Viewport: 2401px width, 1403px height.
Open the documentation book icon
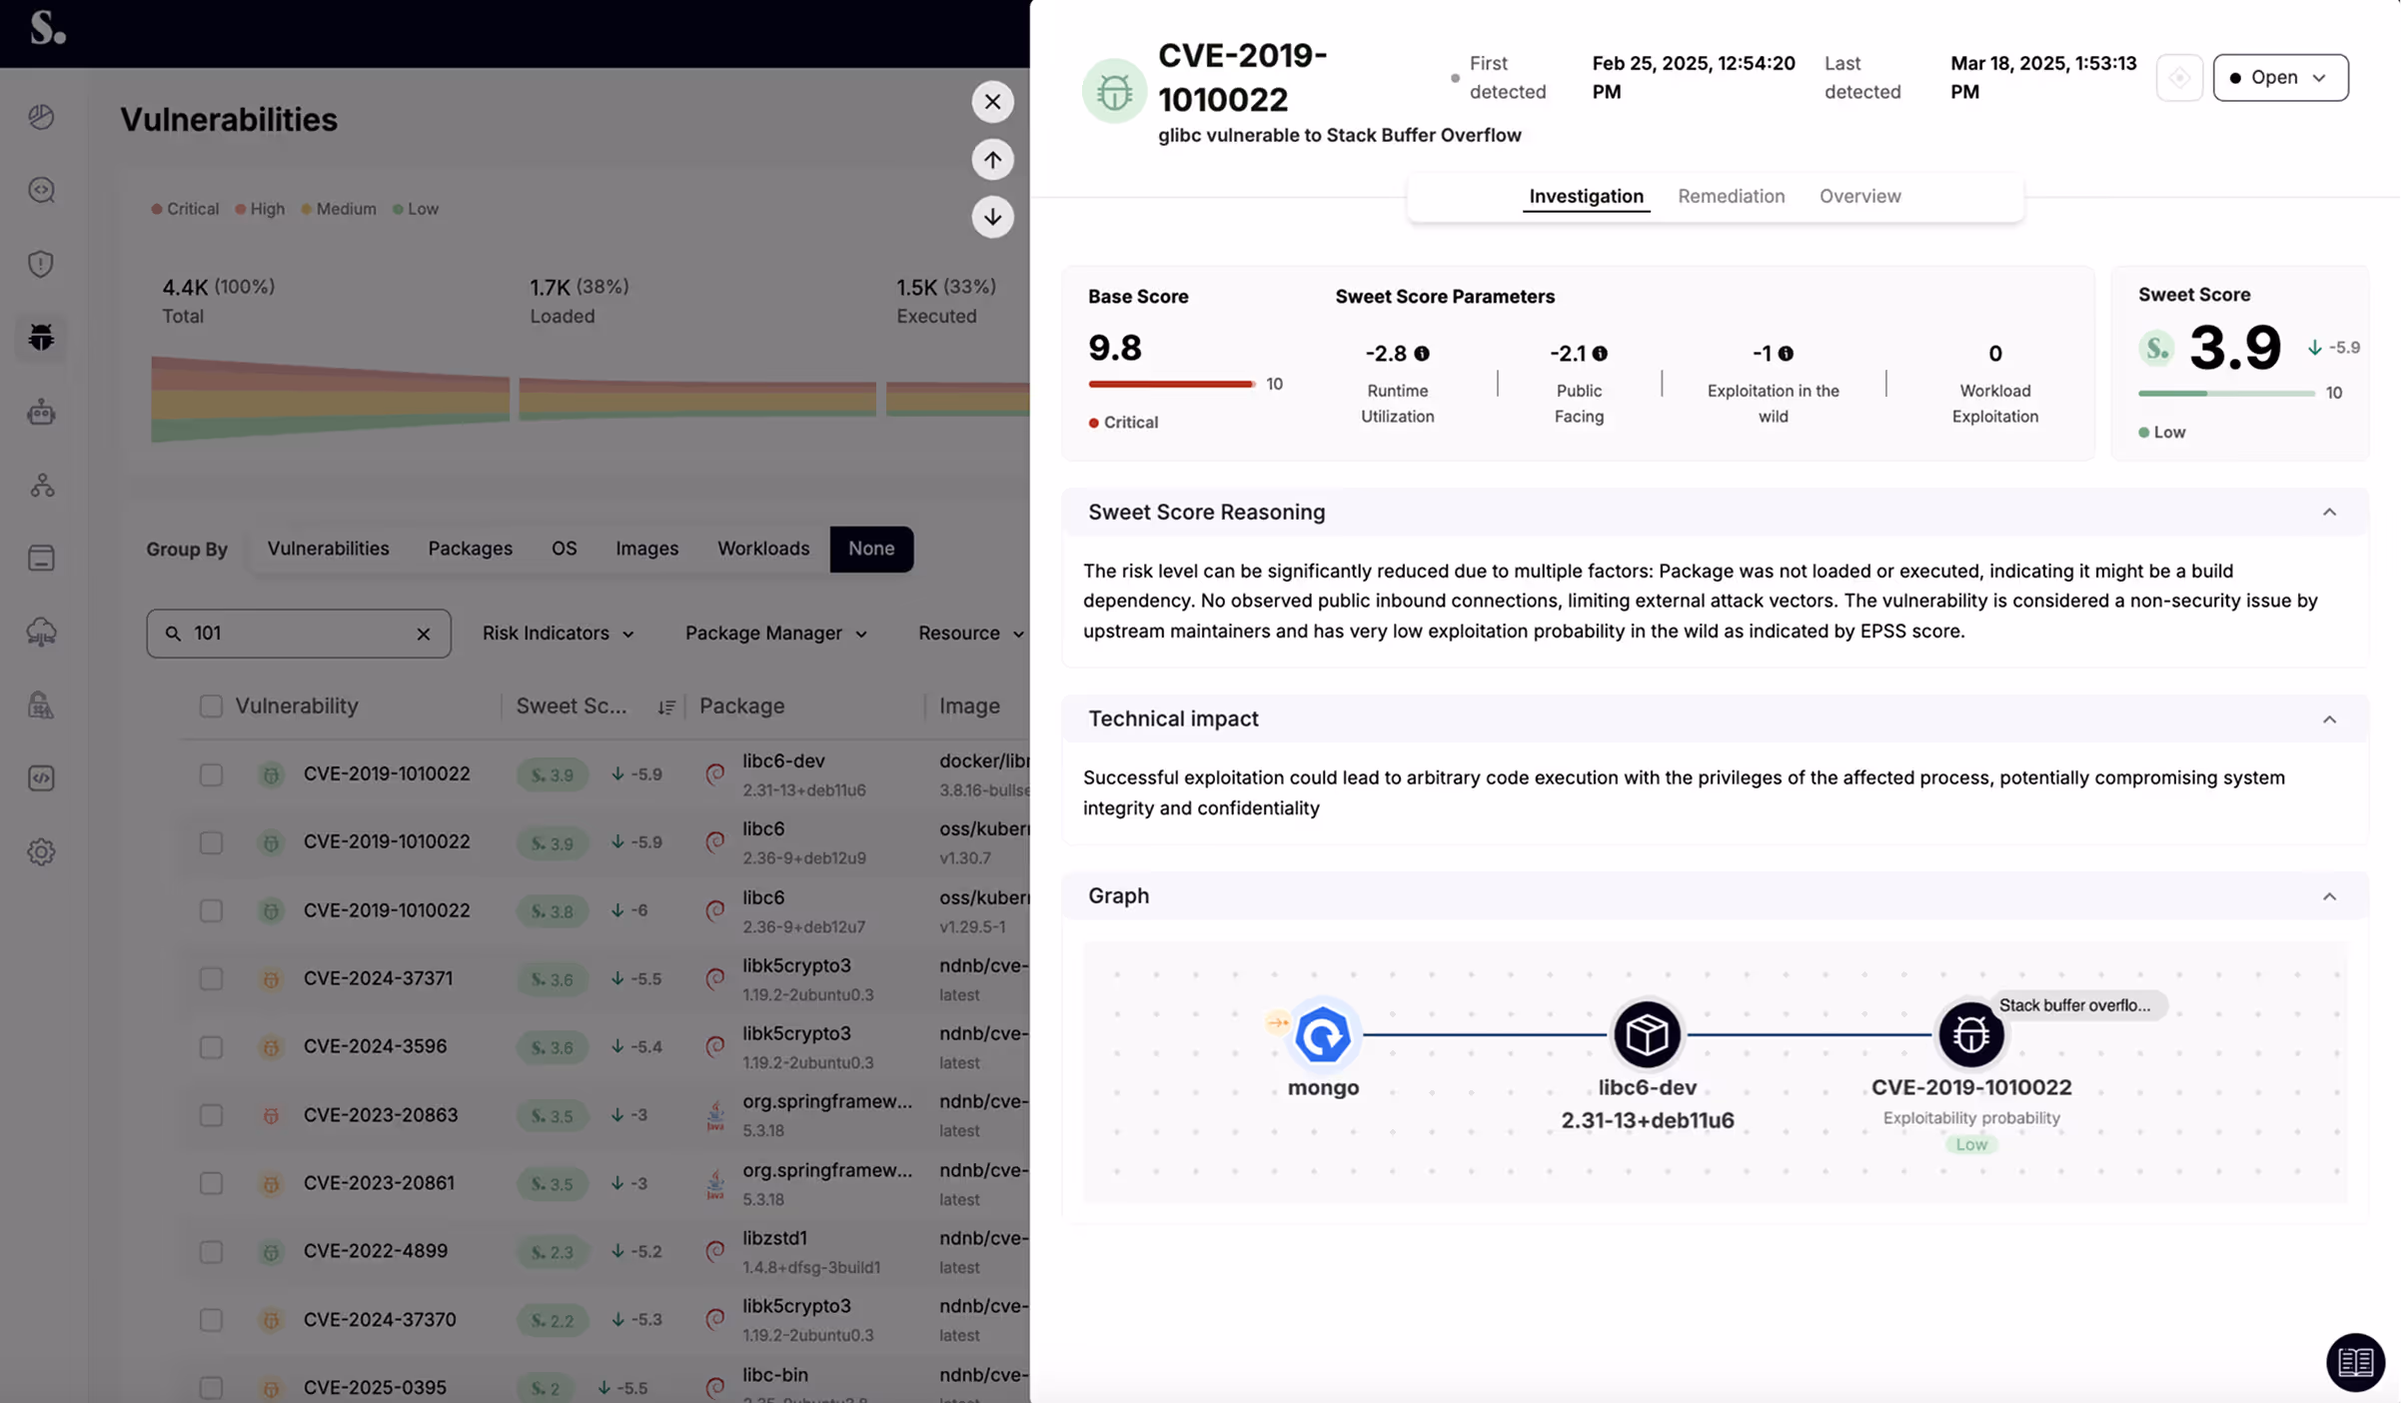click(2354, 1361)
